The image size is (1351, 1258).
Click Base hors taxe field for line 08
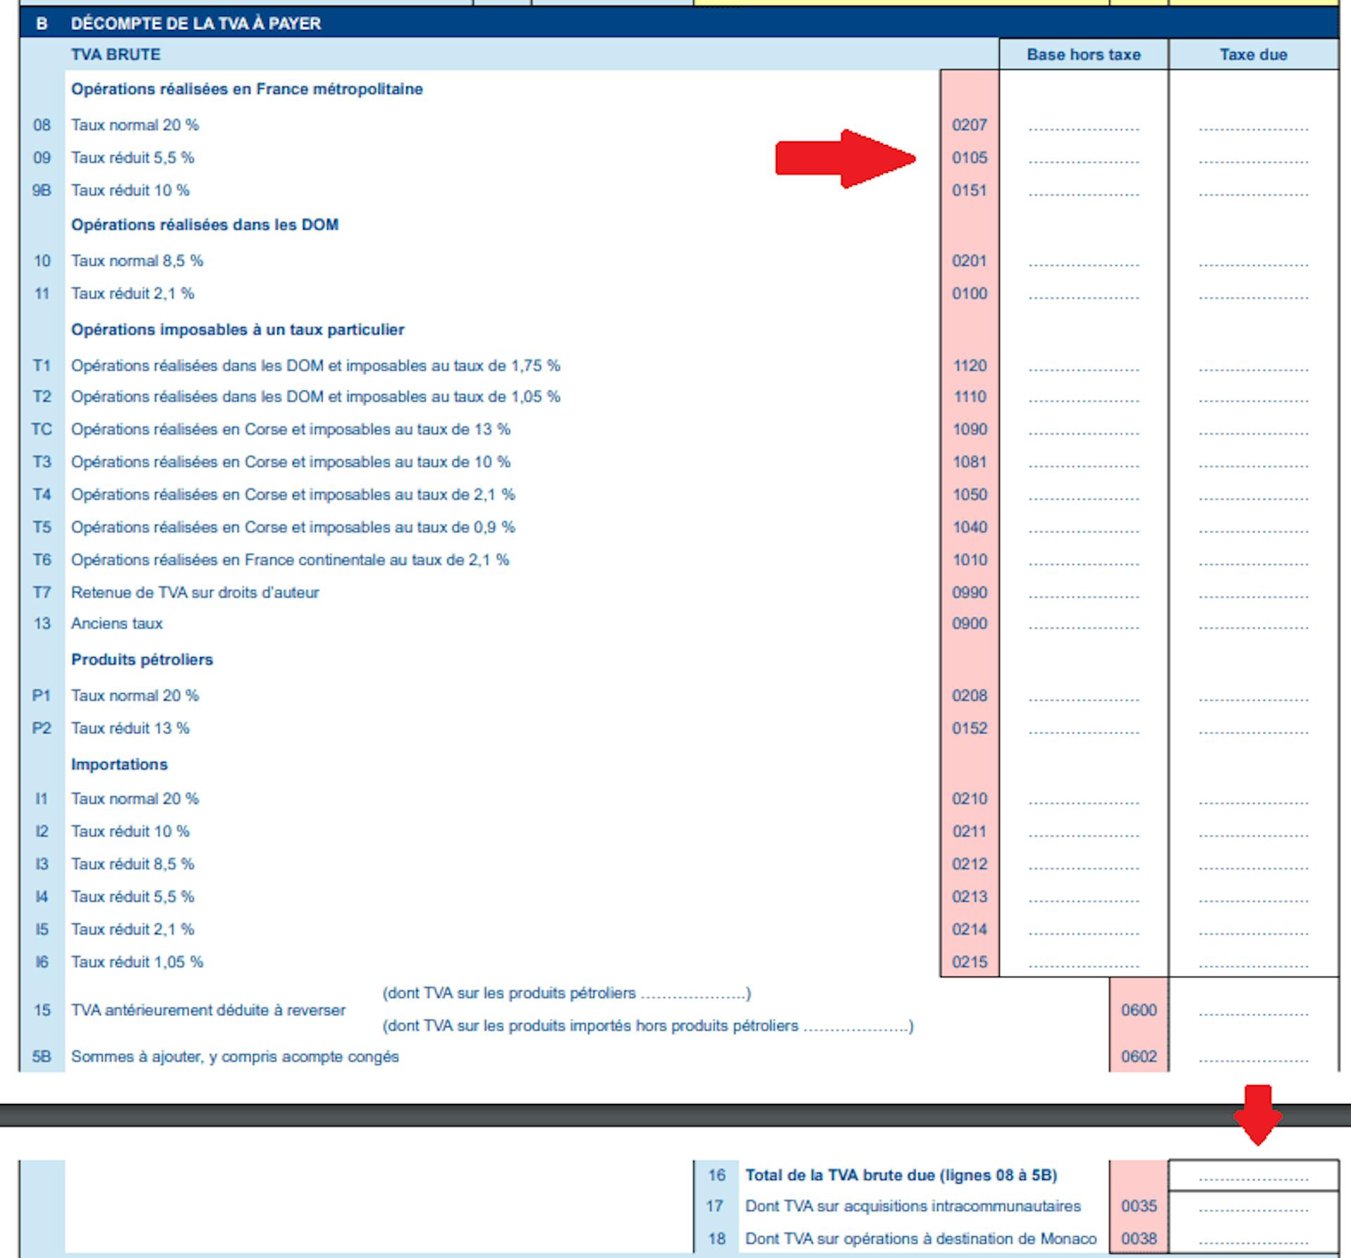pyautogui.click(x=1084, y=126)
